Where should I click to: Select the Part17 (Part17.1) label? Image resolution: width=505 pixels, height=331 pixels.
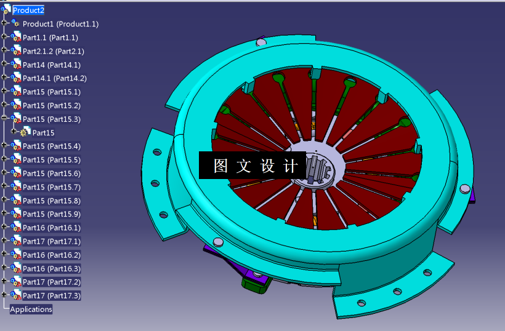coord(52,241)
